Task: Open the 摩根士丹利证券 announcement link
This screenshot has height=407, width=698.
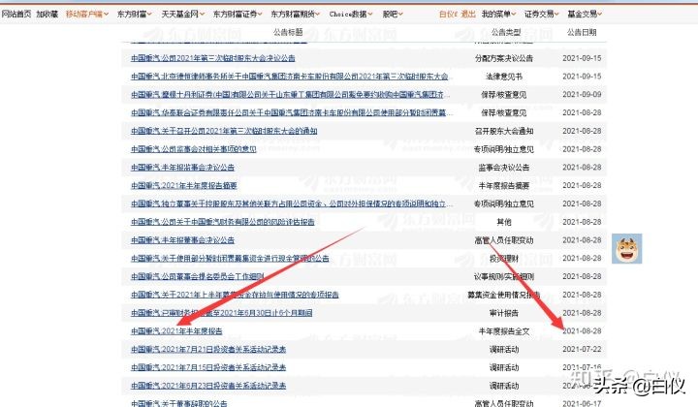Action: coord(290,95)
